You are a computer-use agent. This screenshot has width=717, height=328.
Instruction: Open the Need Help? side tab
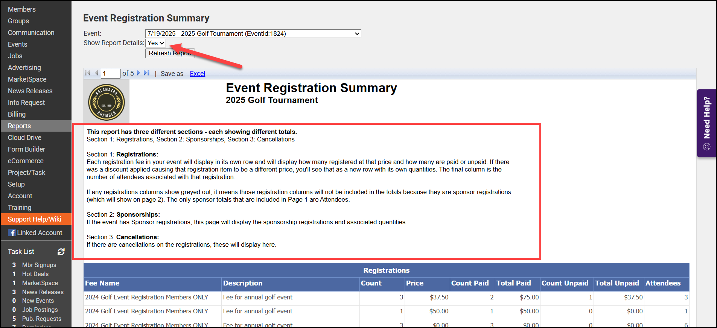706,123
